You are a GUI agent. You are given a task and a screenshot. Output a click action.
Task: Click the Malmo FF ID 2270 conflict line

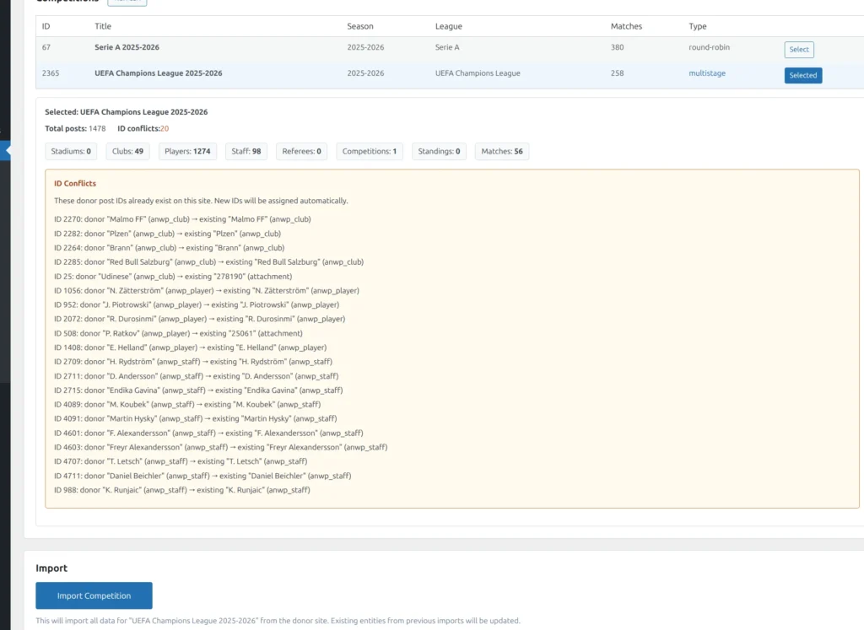[182, 219]
